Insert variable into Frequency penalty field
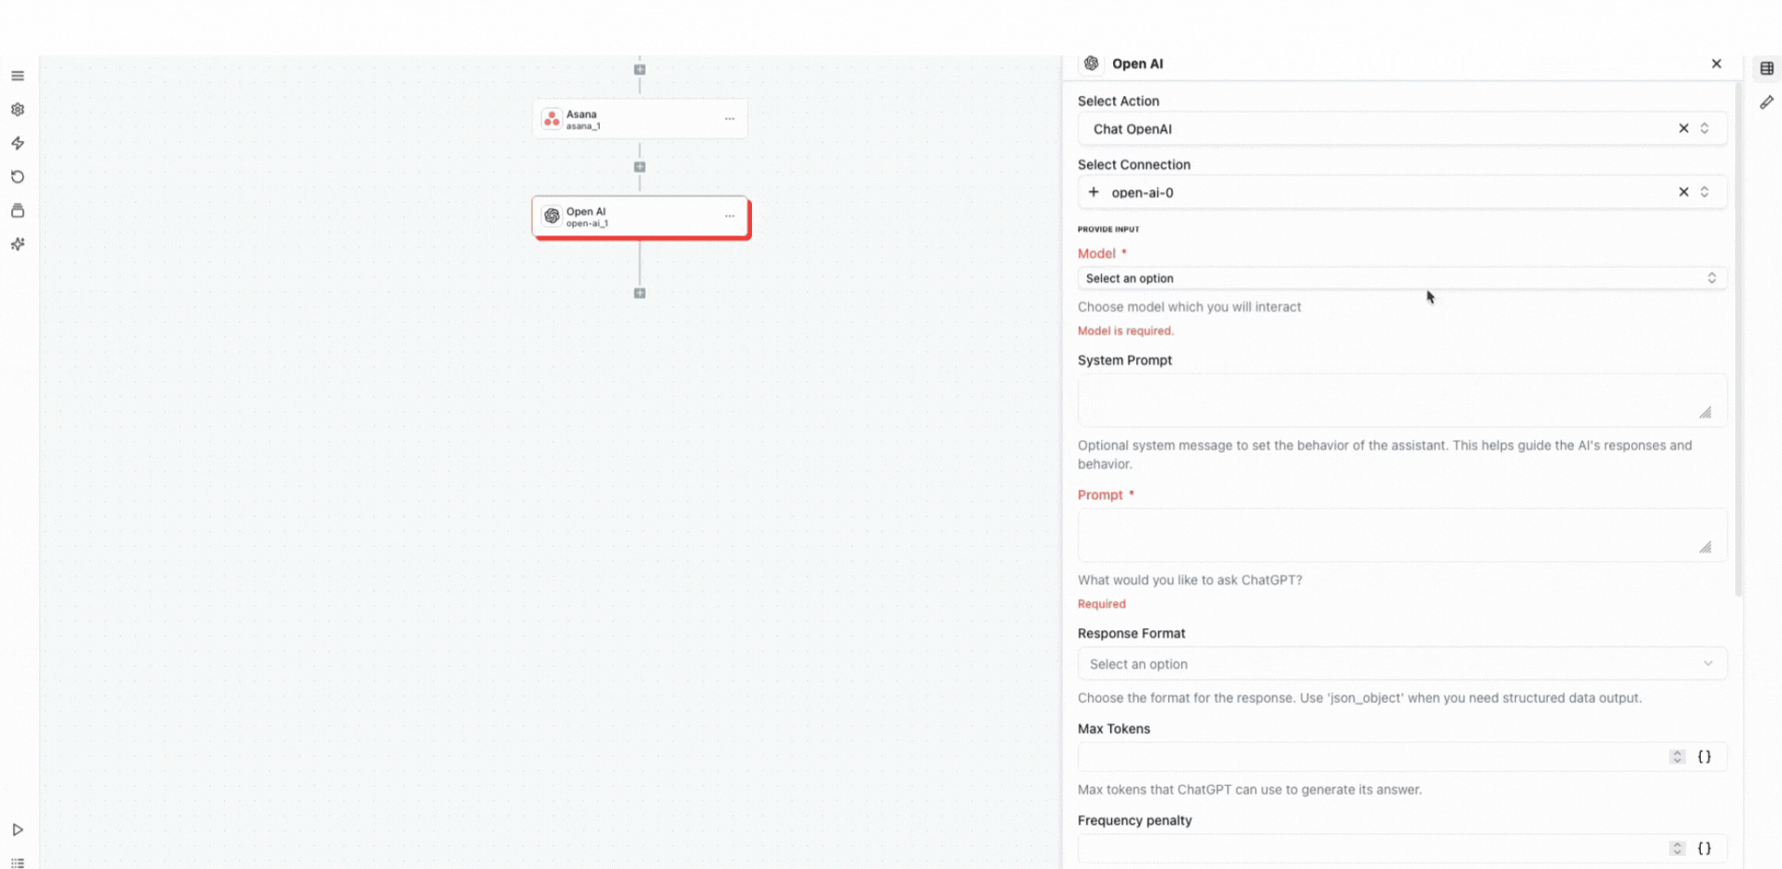The image size is (1782, 869). (x=1705, y=848)
